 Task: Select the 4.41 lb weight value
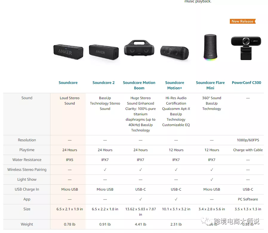pyautogui.click(x=141, y=224)
